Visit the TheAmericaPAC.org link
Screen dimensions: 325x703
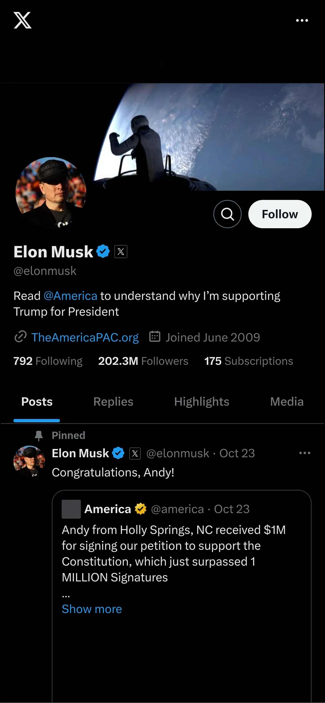(x=85, y=337)
